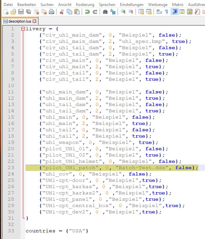The width and height of the screenshot is (205, 239).
Task: Click line number 23 in margin
Action: pyautogui.click(x=11, y=168)
